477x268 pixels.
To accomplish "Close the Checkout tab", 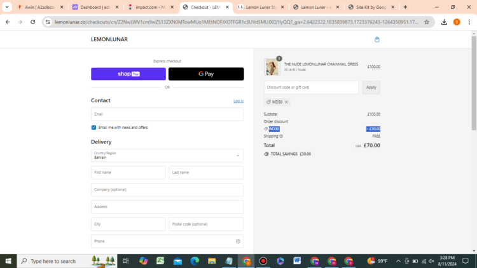I will 227,7.
